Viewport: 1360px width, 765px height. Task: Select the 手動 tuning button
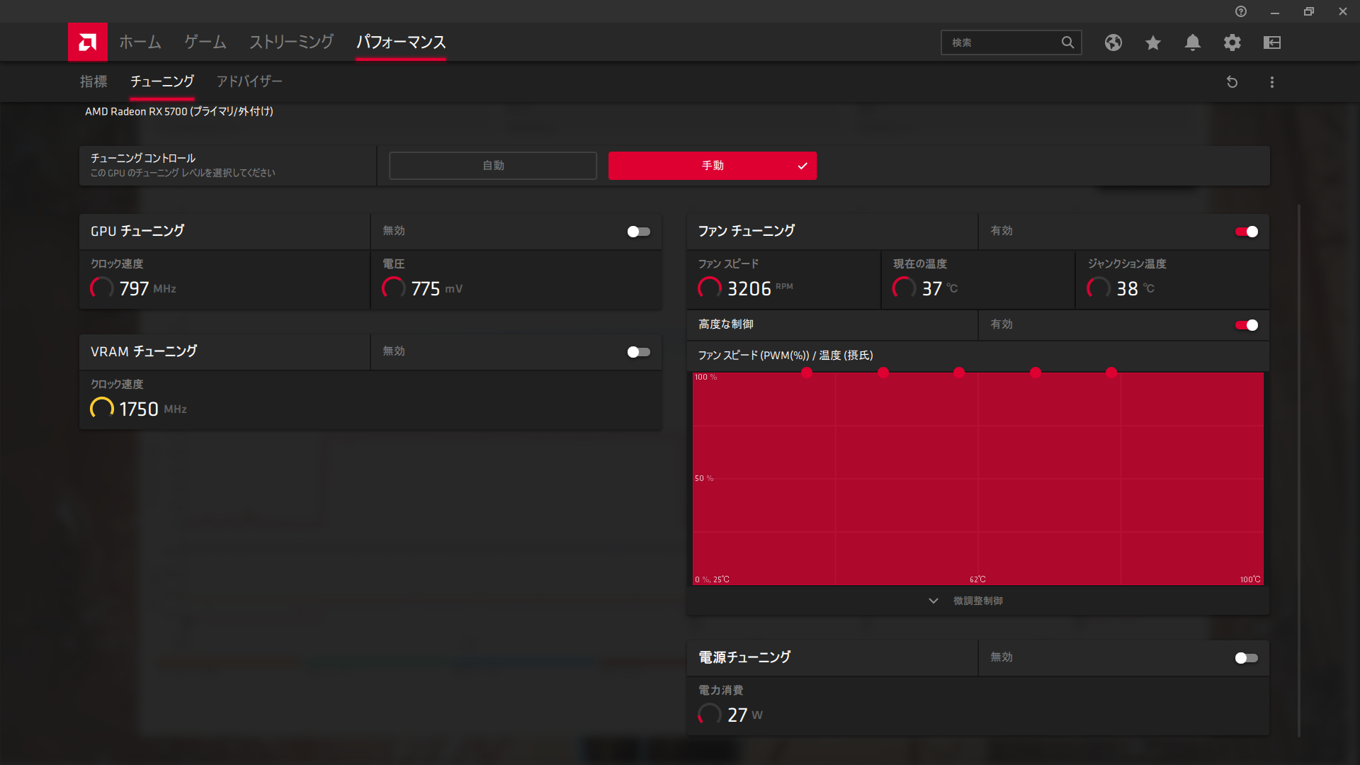pos(712,166)
